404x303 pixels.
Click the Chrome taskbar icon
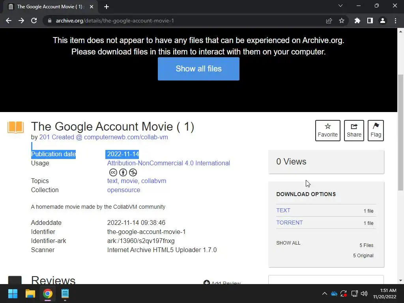tap(48, 294)
